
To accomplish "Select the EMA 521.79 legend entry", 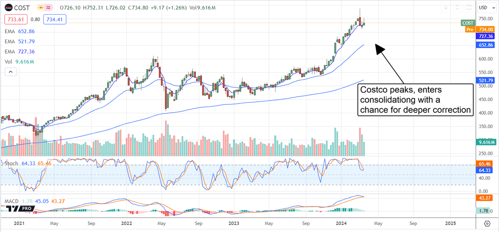I will click(20, 41).
